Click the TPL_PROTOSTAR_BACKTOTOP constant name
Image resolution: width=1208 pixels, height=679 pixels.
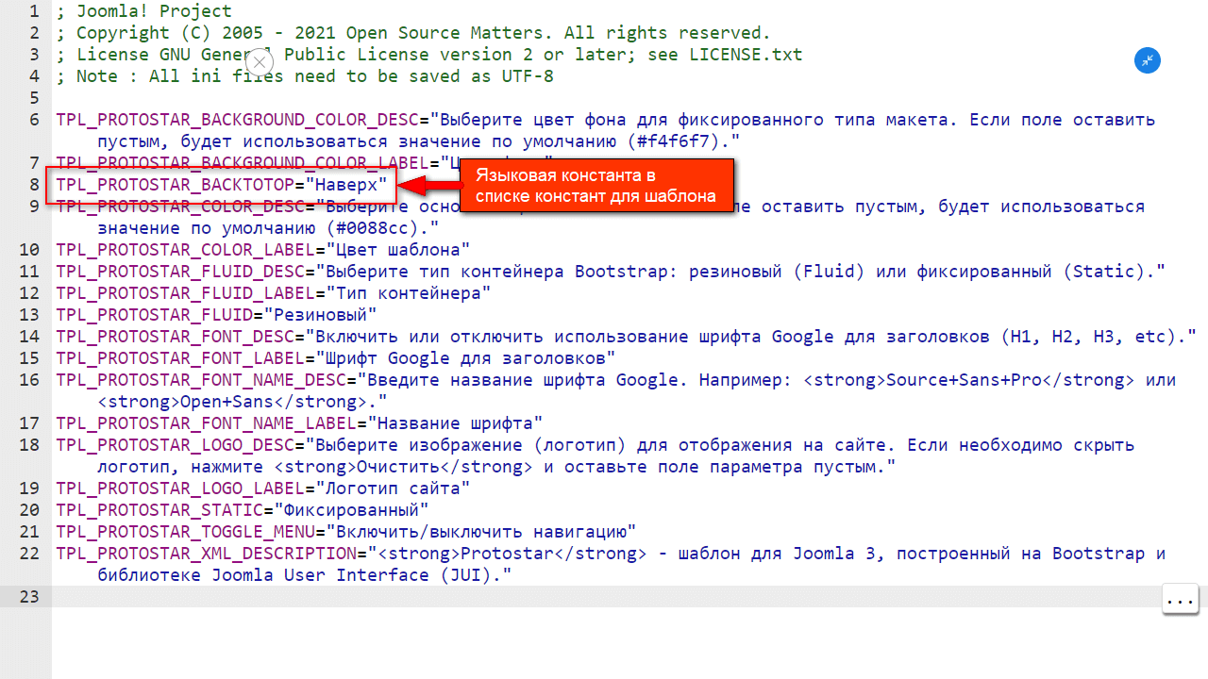(x=175, y=185)
